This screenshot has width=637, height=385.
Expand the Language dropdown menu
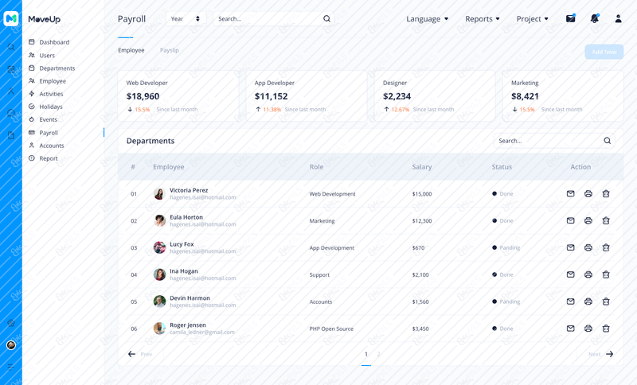(x=427, y=18)
